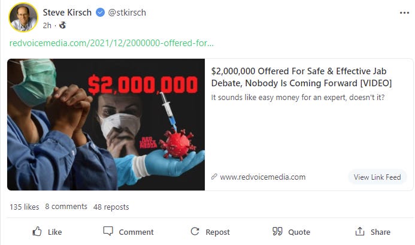Open the three-dot post options menu

click(x=404, y=13)
